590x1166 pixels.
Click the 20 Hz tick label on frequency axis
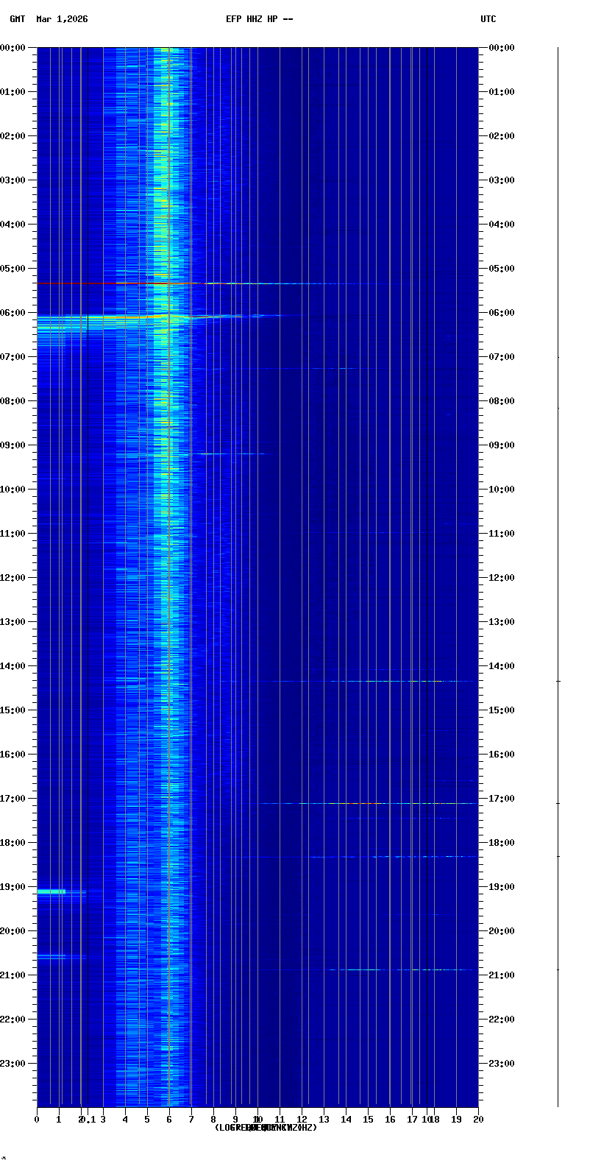[478, 1120]
